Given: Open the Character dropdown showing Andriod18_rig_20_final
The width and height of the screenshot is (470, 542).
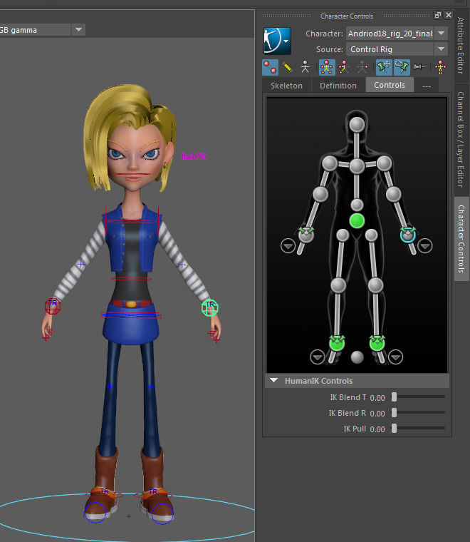Looking at the screenshot, I should [397, 34].
